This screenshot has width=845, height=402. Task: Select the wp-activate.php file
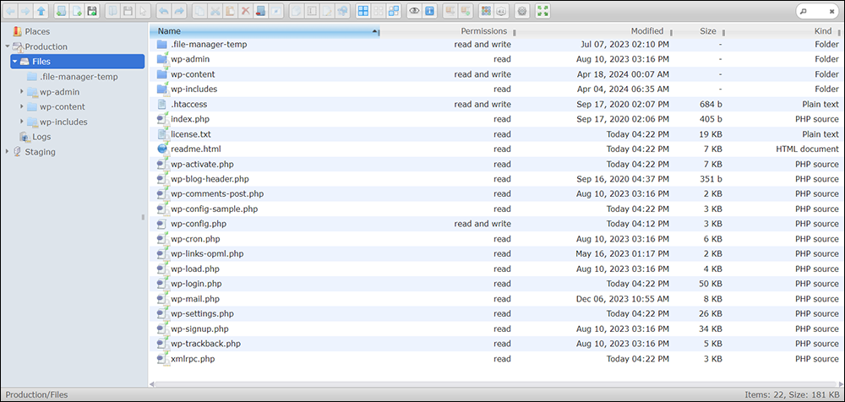click(497, 164)
